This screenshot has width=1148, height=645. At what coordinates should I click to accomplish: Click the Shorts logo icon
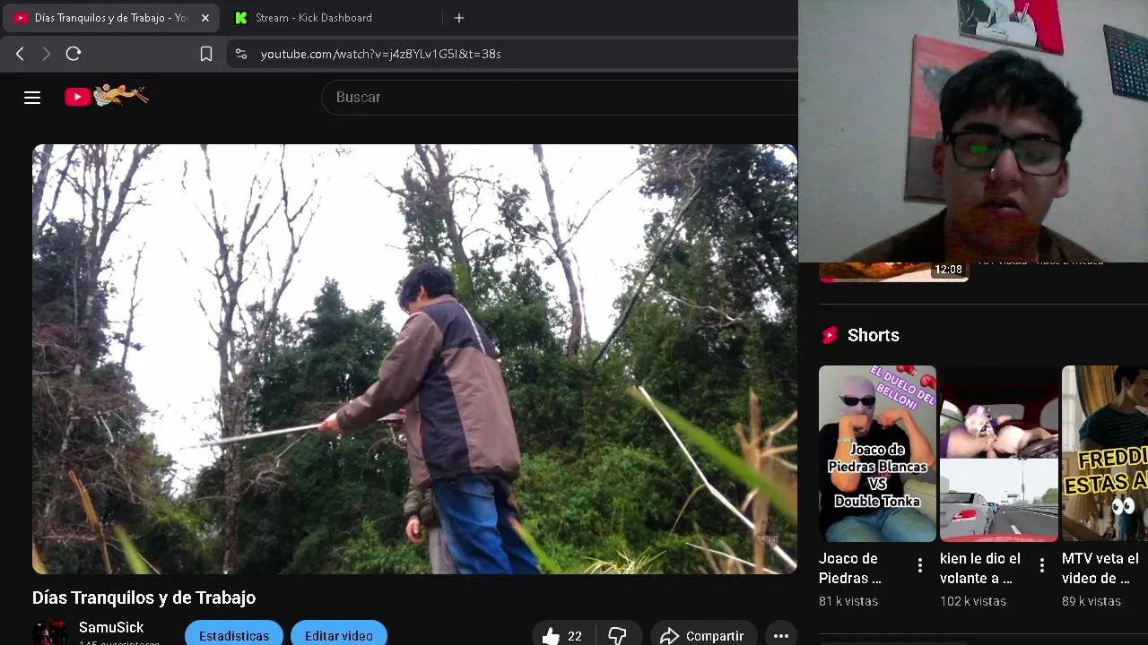point(830,335)
